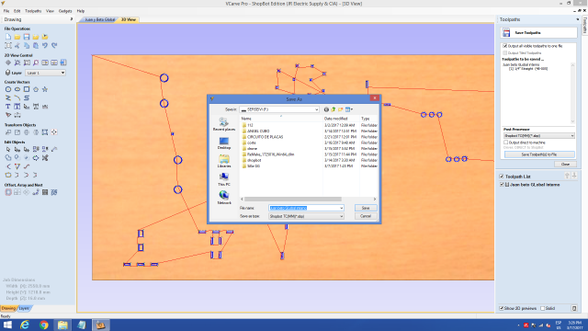Image resolution: width=588 pixels, height=331 pixels.
Task: Go up one folder level in Save As
Action: tap(333, 109)
